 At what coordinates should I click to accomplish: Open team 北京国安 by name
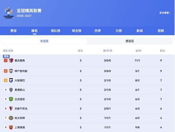(20, 99)
